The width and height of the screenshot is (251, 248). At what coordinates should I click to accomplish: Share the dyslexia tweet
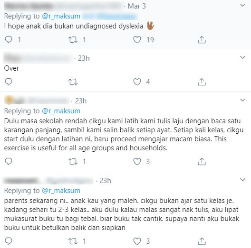point(202,40)
